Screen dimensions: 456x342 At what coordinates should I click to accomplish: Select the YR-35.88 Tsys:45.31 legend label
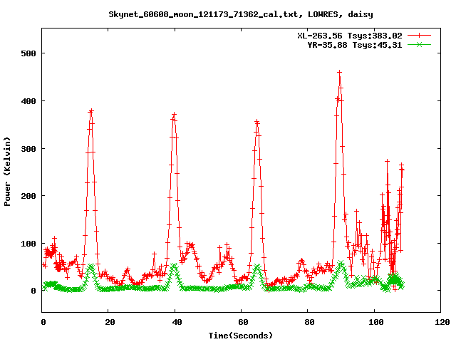click(355, 45)
